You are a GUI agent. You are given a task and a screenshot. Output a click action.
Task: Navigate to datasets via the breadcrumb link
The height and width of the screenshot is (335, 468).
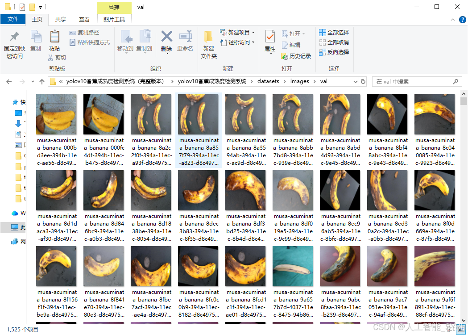click(269, 81)
